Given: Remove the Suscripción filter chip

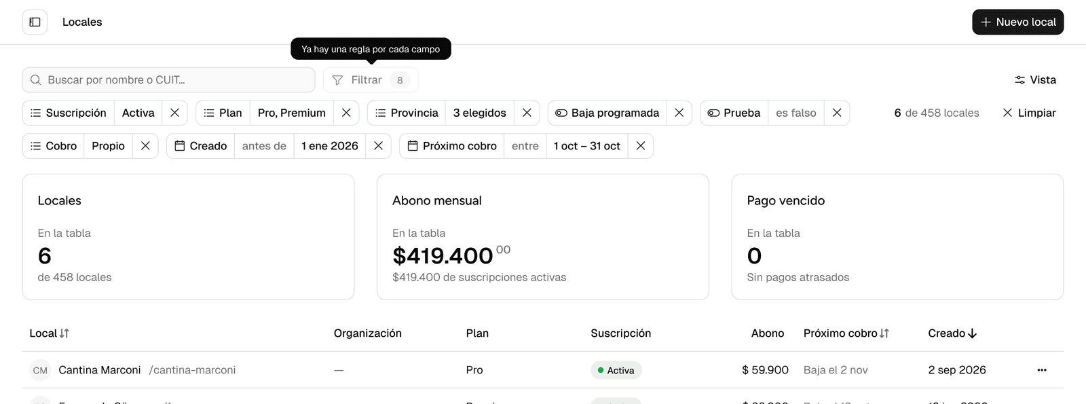Looking at the screenshot, I should coord(174,113).
